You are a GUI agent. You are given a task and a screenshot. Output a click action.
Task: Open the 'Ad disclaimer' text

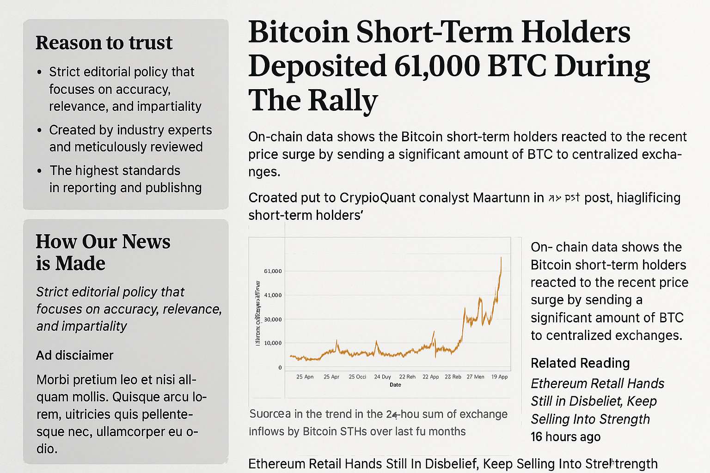(74, 355)
